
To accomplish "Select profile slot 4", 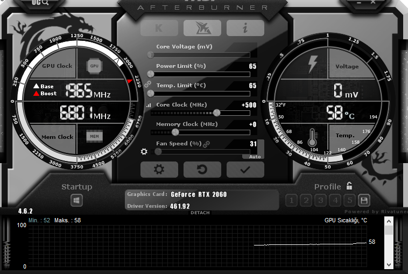I will point(335,200).
